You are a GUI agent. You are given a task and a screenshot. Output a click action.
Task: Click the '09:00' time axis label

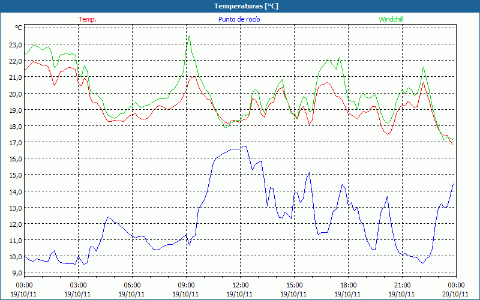tap(186, 286)
